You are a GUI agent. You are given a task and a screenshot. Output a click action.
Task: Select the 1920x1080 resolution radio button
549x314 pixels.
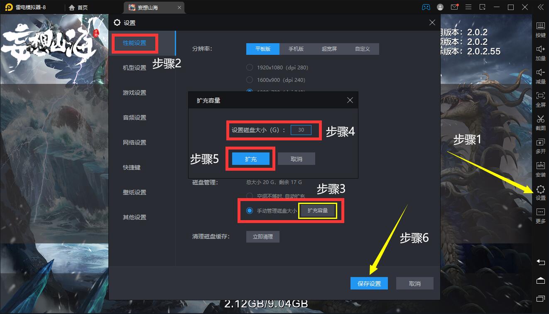[250, 67]
